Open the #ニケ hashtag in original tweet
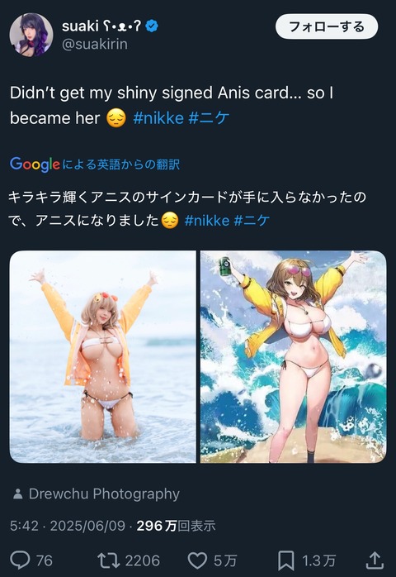 pos(209,118)
